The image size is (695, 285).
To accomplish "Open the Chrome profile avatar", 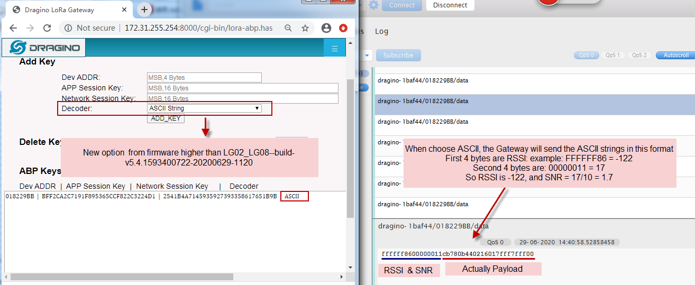I will click(326, 28).
